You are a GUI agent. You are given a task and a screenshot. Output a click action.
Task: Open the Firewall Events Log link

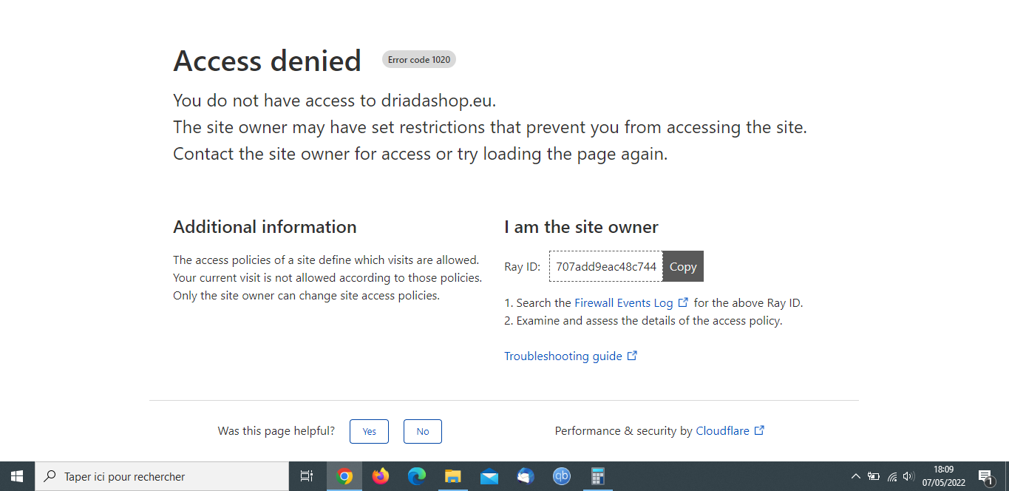pyautogui.click(x=623, y=302)
